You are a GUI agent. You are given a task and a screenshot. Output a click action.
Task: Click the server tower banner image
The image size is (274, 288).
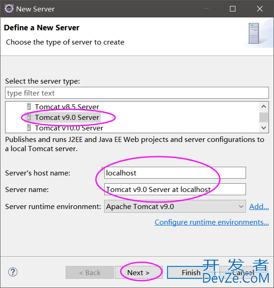254,33
